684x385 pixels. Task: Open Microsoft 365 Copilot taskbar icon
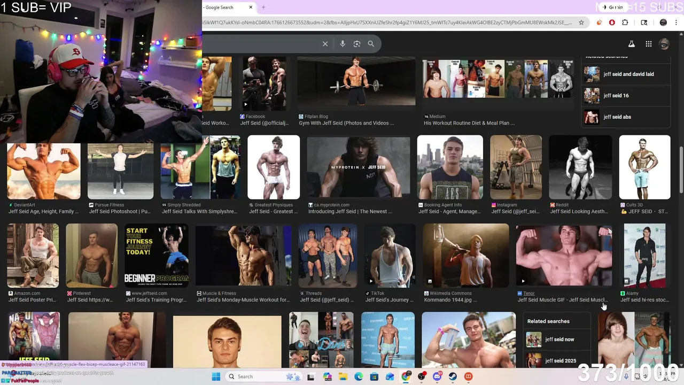point(327,376)
